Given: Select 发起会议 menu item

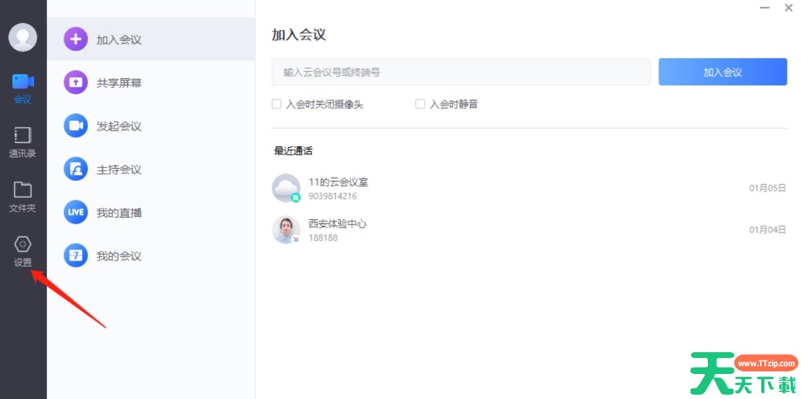Looking at the screenshot, I should pos(151,126).
